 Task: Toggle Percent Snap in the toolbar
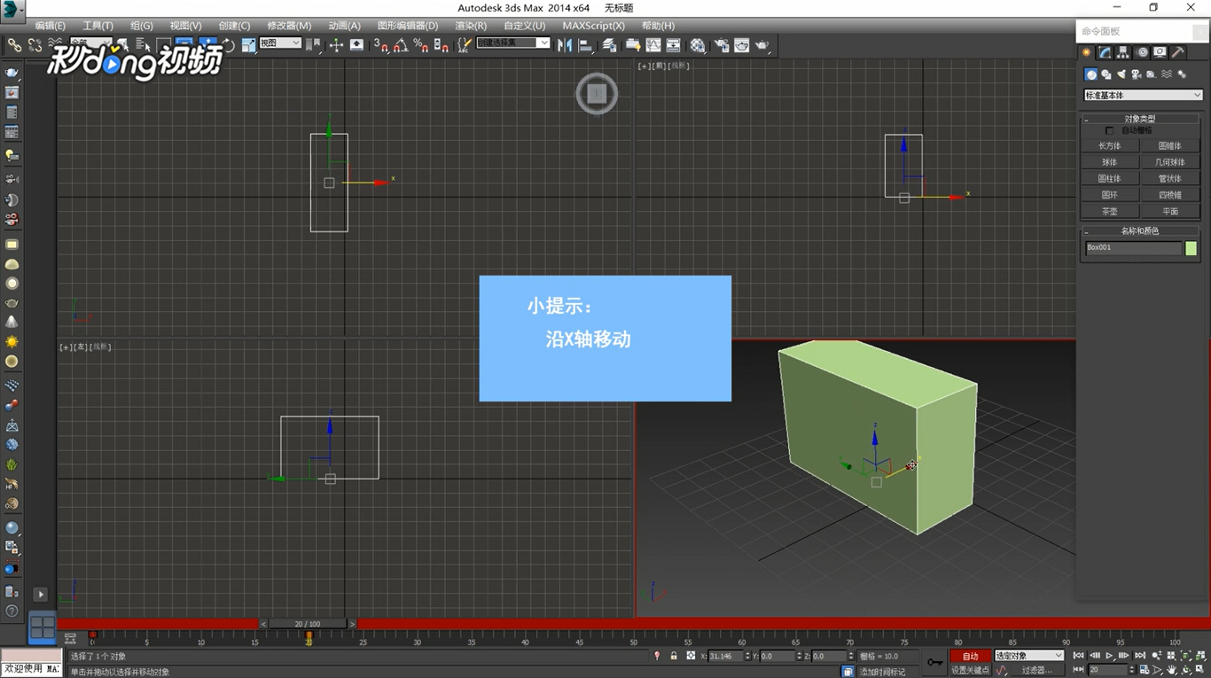pos(420,44)
